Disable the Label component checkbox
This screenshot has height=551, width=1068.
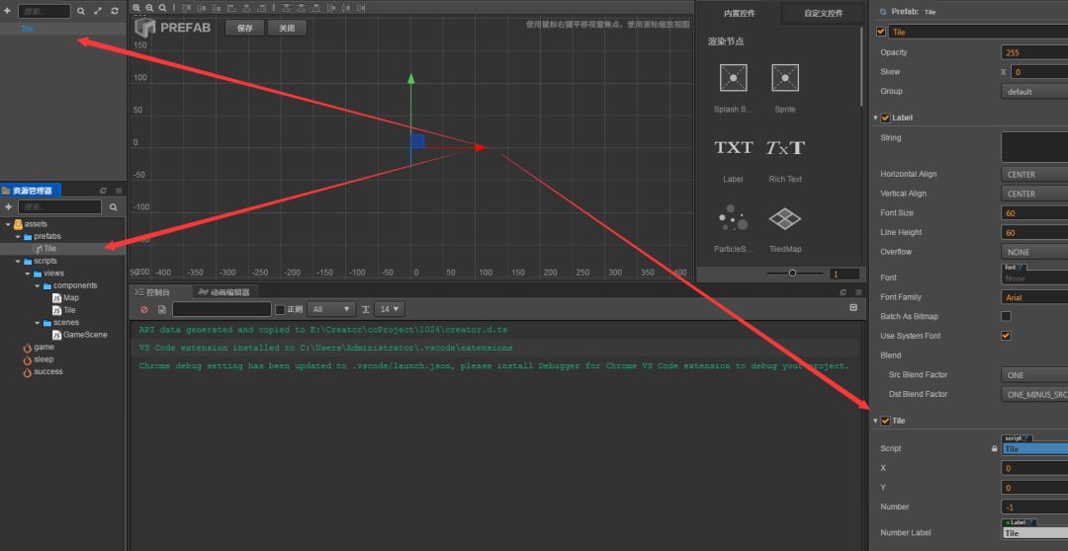885,118
